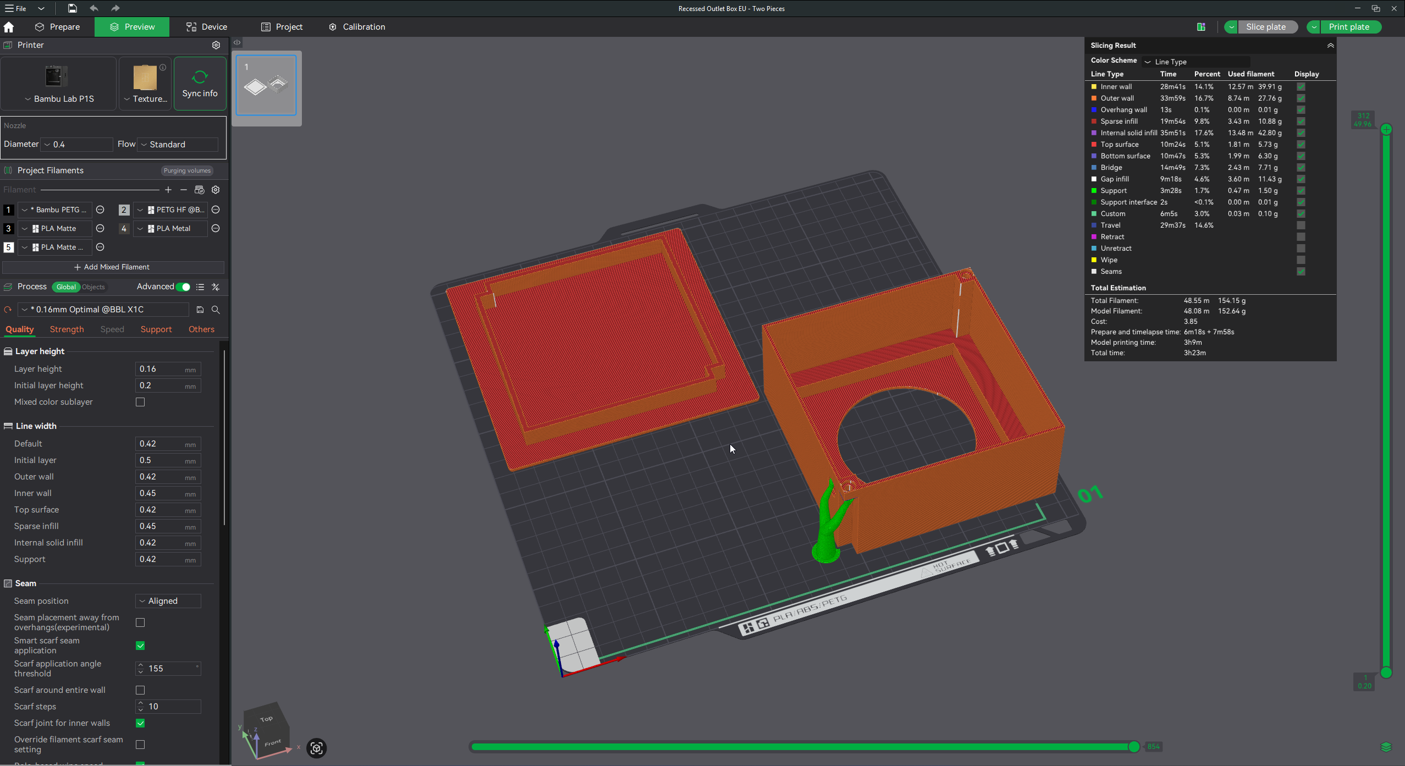The image size is (1405, 766).
Task: Check Seam placement away from overhangs
Action: 140,622
